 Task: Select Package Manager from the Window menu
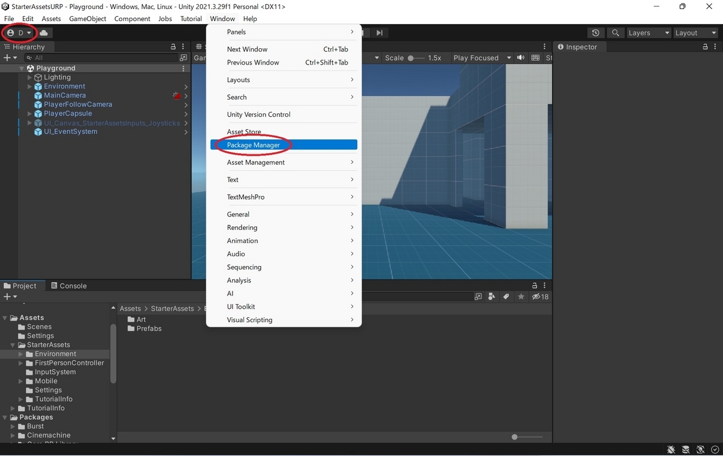(x=253, y=145)
